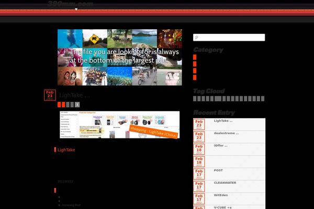Screen dimensions: 314x209
Task: Open recent entry WitEden
Action: [x=221, y=195]
